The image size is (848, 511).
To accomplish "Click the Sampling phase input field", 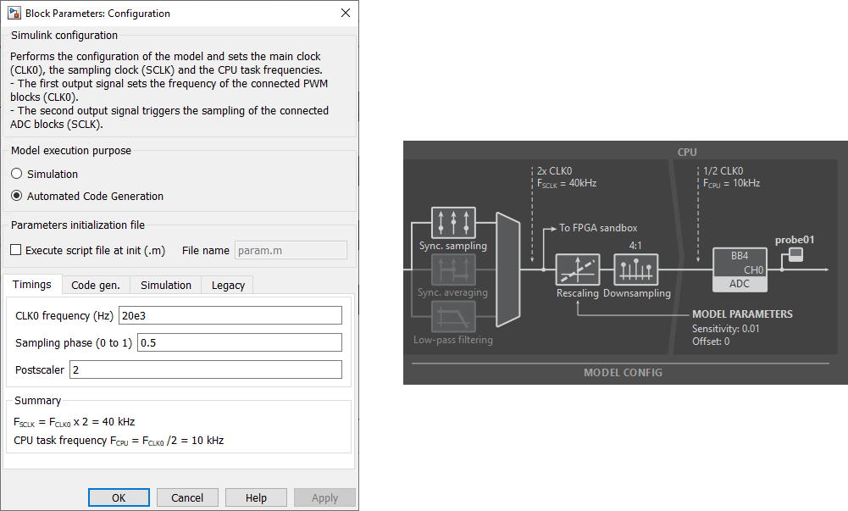I will [x=239, y=342].
